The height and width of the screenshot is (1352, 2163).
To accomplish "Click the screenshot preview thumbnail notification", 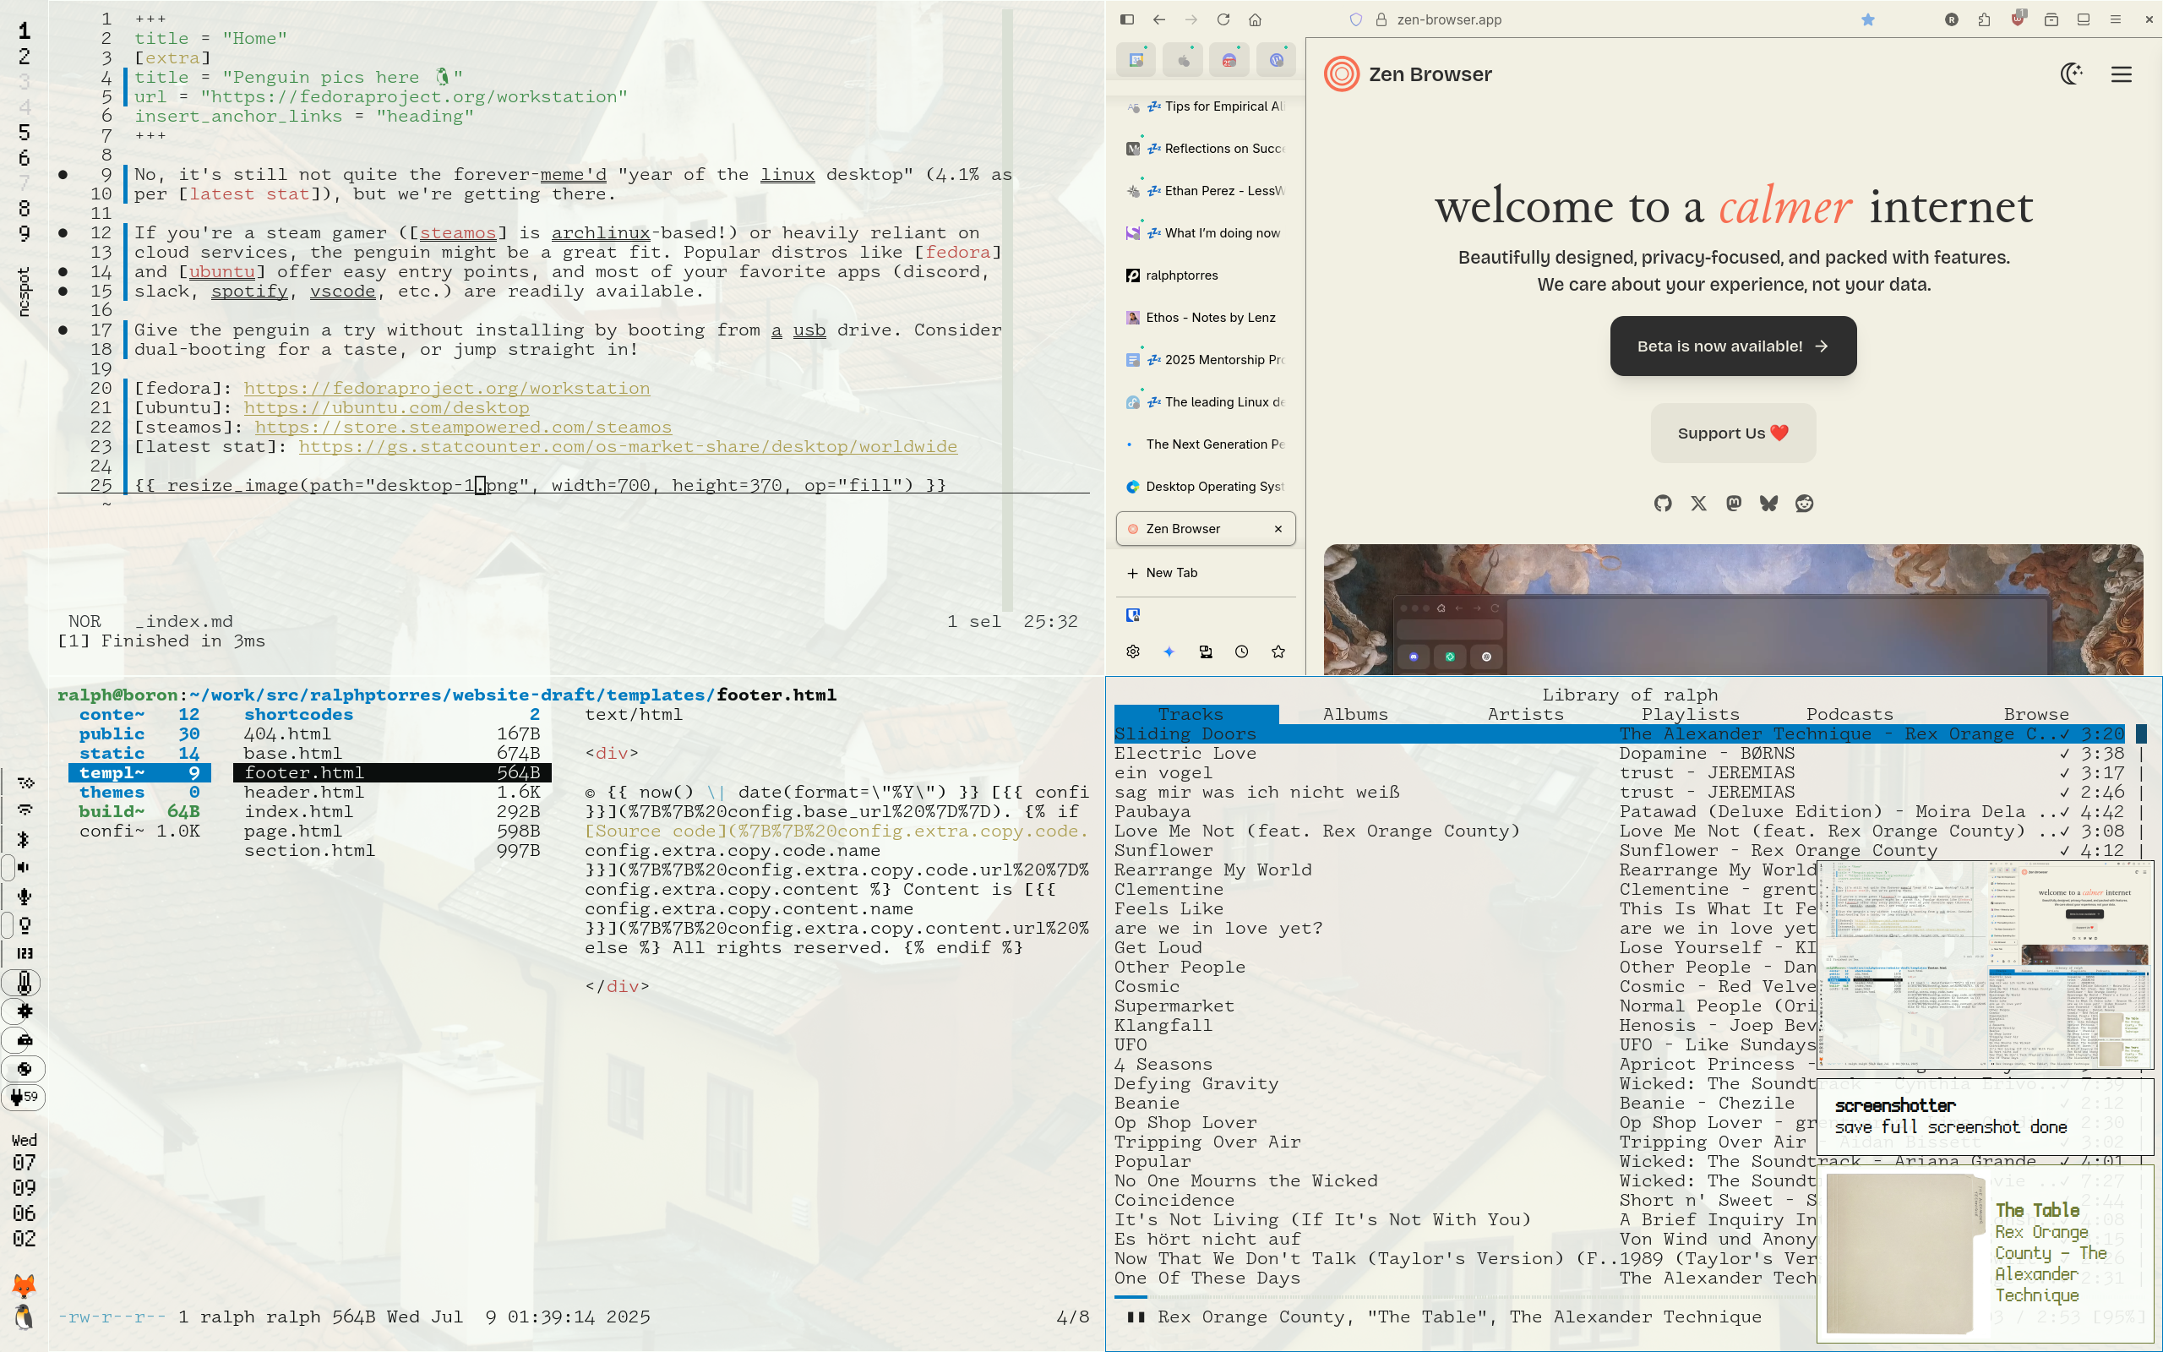I will point(1985,965).
